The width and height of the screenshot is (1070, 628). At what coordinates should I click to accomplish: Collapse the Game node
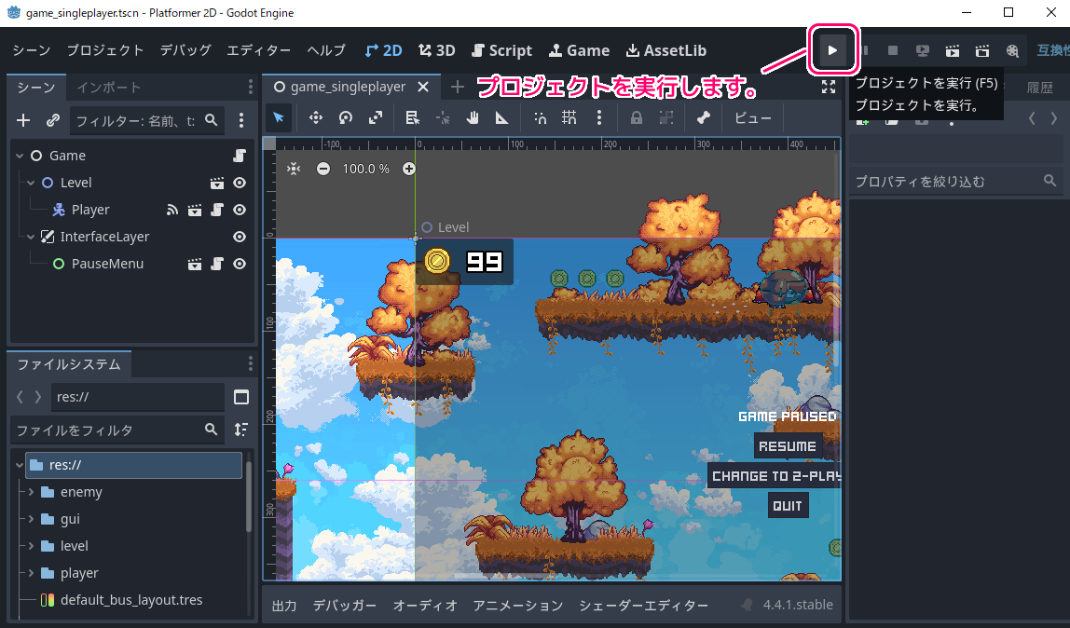20,156
